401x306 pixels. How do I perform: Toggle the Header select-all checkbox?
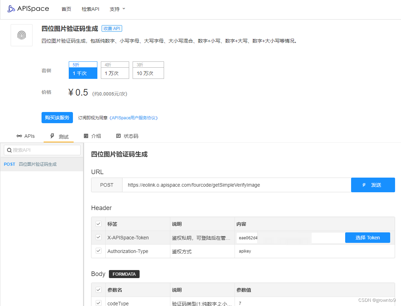(98, 224)
